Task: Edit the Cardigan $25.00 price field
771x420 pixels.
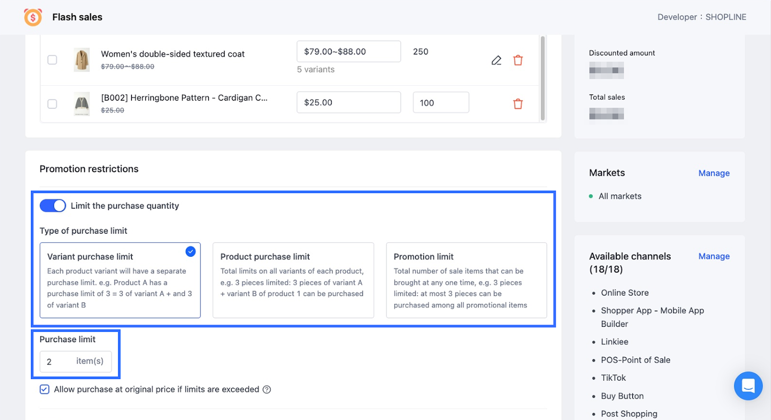Action: click(x=348, y=103)
